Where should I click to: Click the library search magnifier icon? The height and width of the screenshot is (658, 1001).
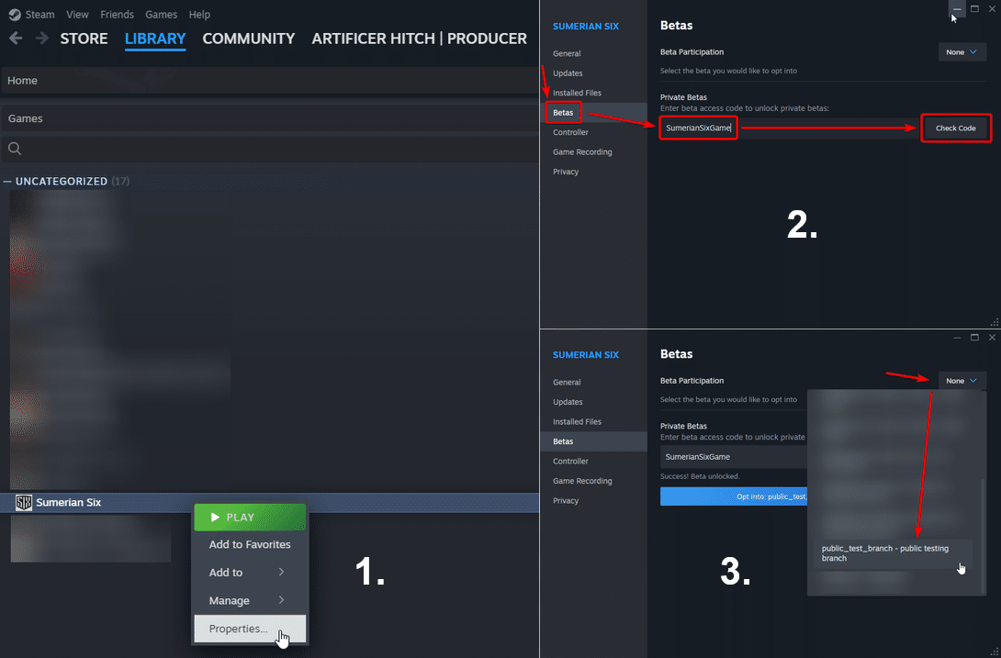click(15, 149)
